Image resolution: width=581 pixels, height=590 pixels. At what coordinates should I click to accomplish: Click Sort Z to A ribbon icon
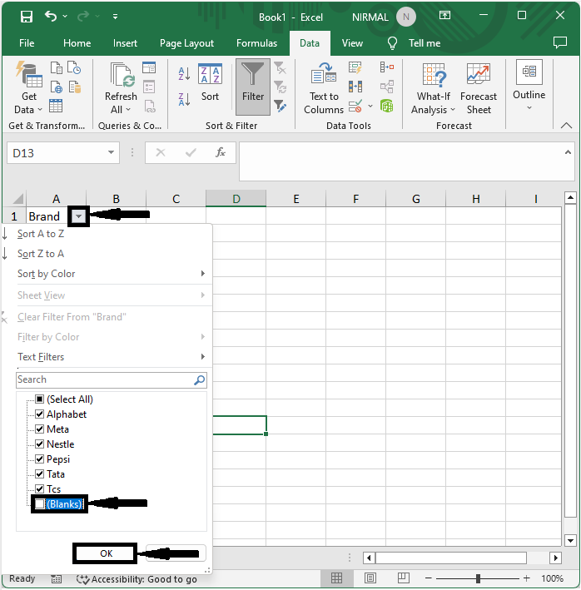click(x=184, y=99)
